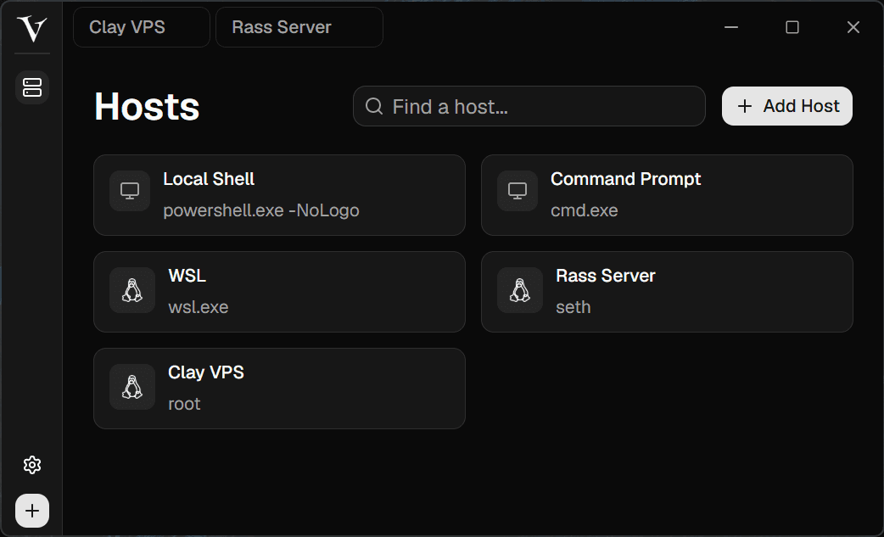884x537 pixels.
Task: Click the root username text
Action: [x=184, y=404]
